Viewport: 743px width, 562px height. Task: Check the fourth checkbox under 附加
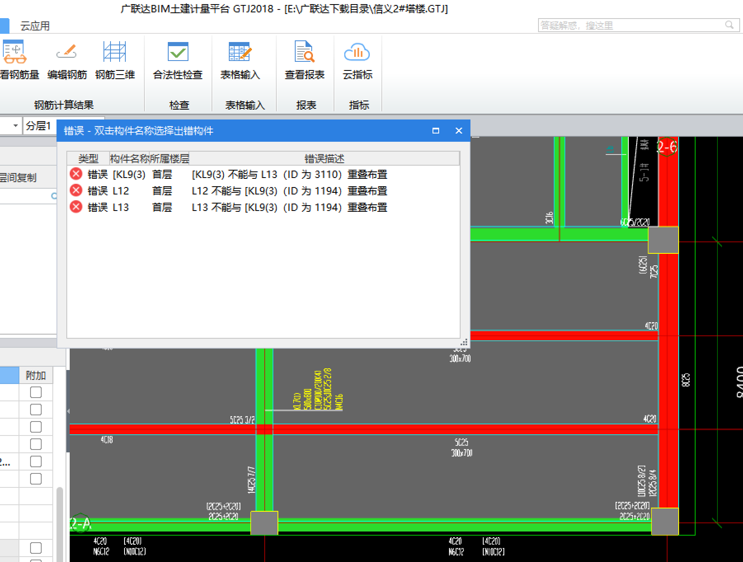point(36,444)
